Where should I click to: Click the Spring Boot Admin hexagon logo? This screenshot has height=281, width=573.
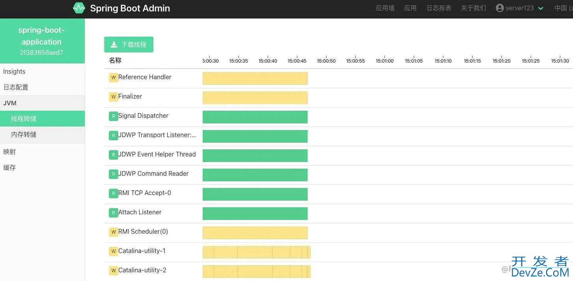(79, 8)
